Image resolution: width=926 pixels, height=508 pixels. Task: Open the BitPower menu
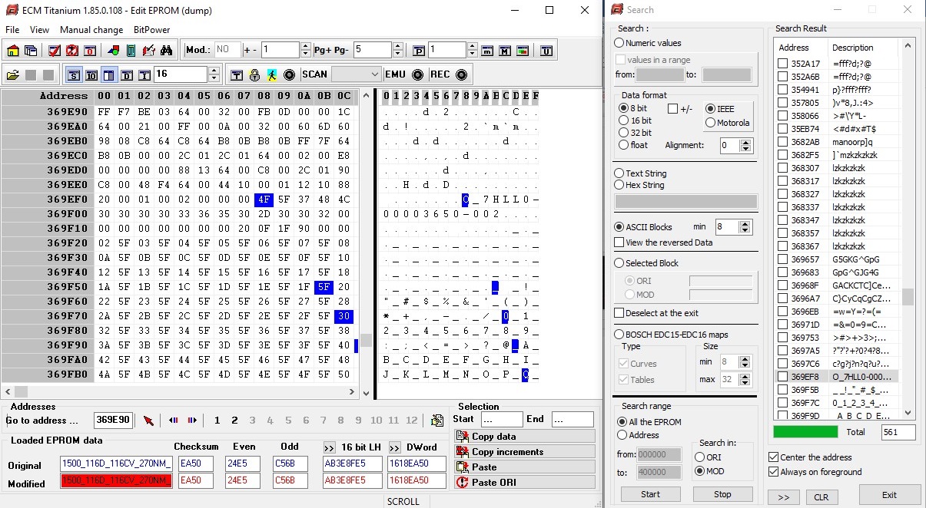coord(152,30)
